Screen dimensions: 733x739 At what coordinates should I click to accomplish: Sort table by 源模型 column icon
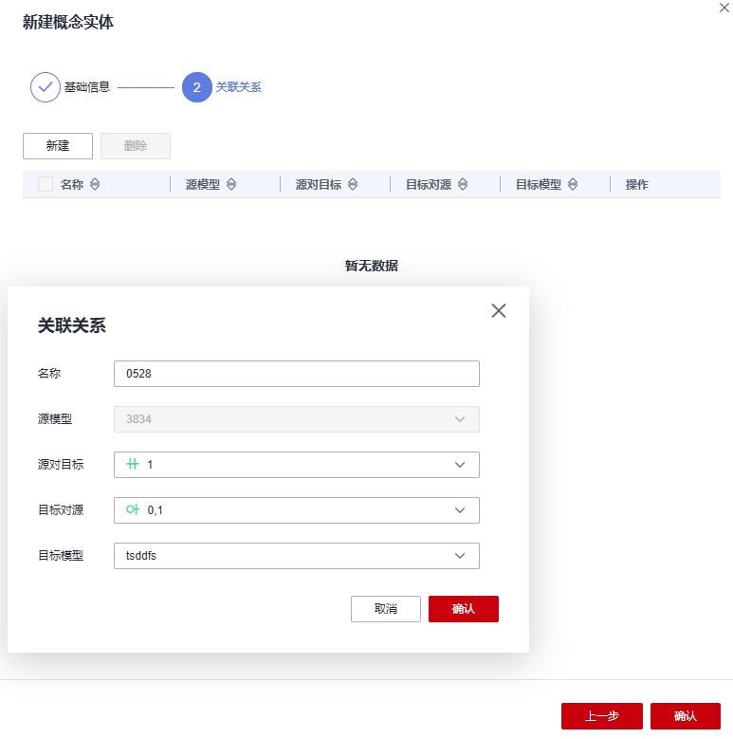[231, 184]
